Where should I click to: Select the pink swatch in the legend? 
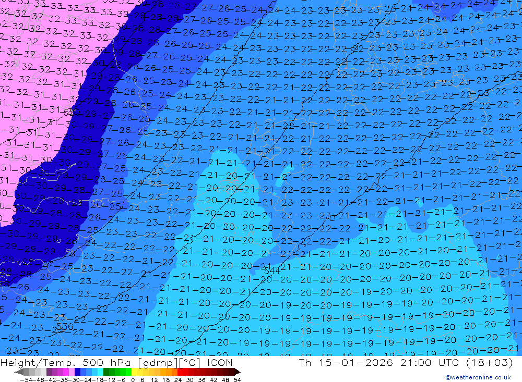(x=72, y=372)
